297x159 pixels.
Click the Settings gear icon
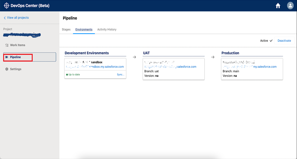[7, 69]
